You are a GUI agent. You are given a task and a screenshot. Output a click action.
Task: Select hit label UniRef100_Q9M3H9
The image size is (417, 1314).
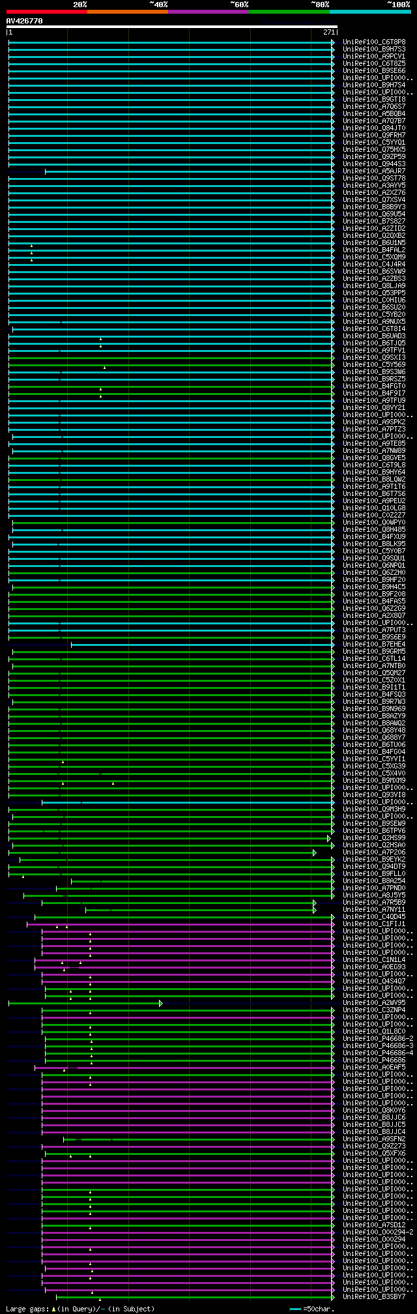point(374,809)
